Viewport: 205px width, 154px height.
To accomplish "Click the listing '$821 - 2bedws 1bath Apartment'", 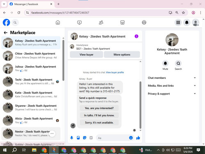I will pos(93,48).
